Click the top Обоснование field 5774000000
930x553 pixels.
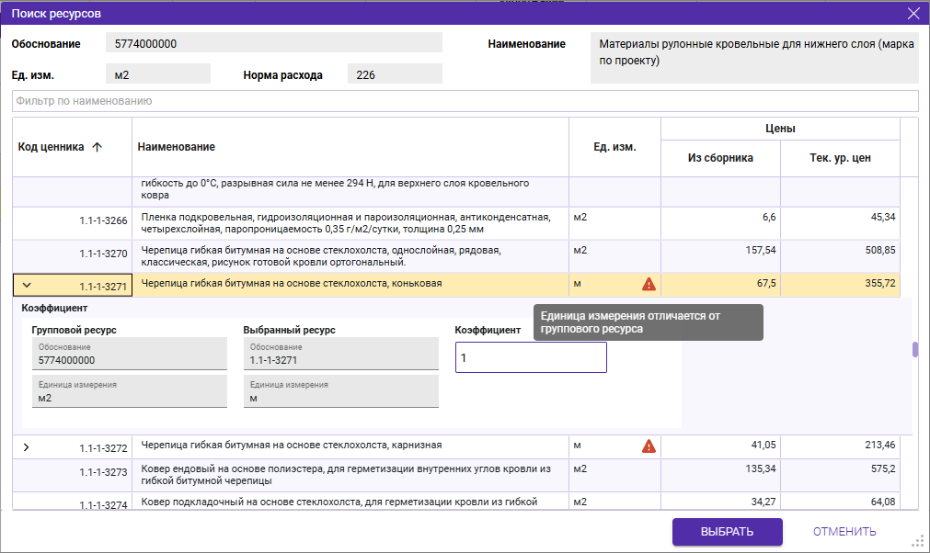[x=274, y=43]
